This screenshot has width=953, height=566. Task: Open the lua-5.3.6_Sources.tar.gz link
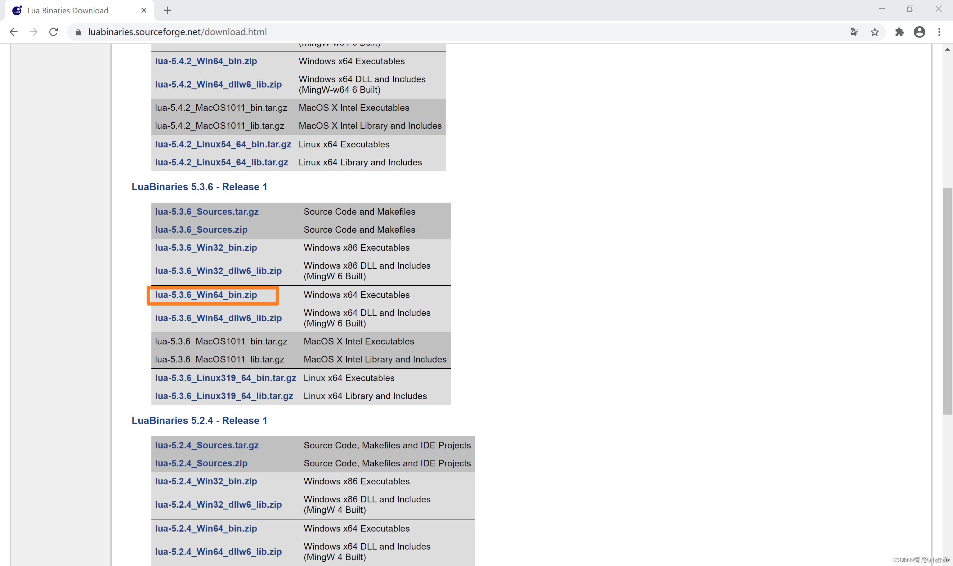click(207, 212)
